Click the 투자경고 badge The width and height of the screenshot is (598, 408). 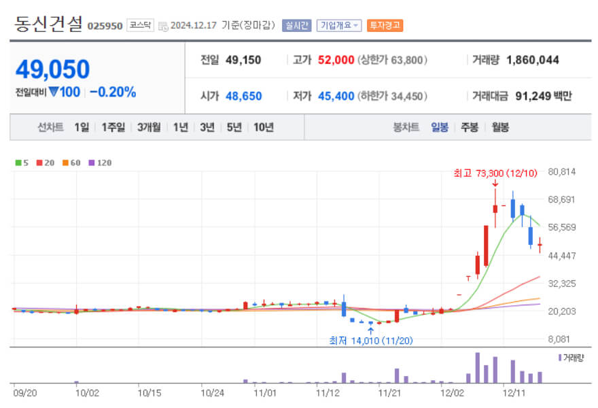385,26
